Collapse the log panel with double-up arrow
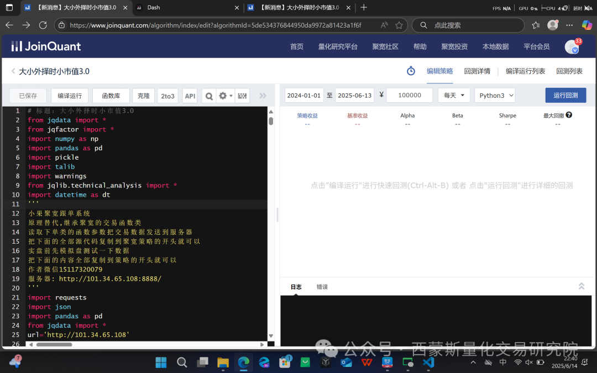 pos(582,286)
